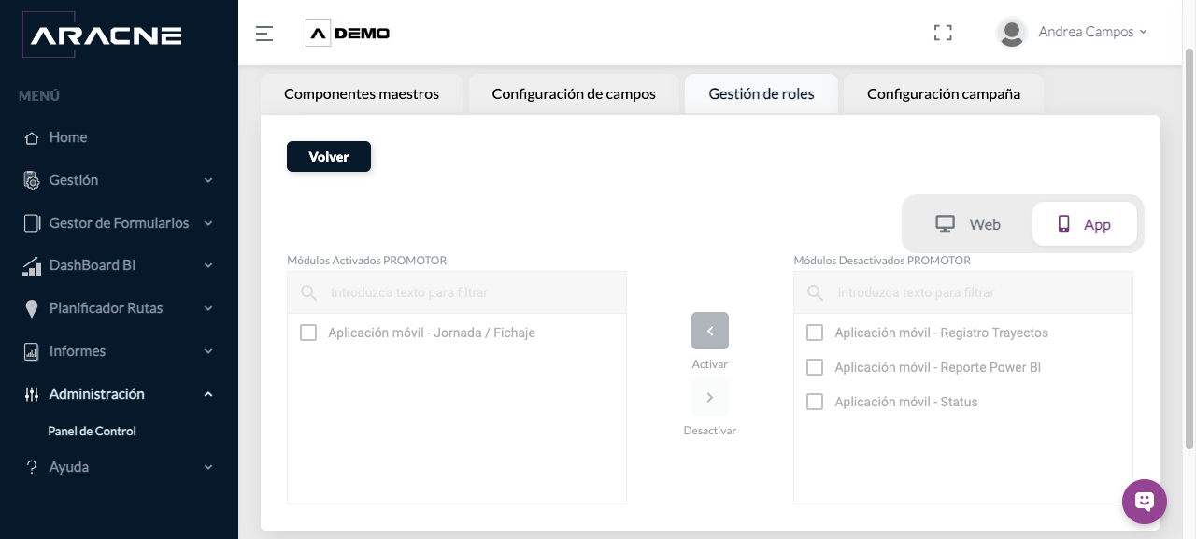Check Aplicación móvil - Status

coord(815,402)
